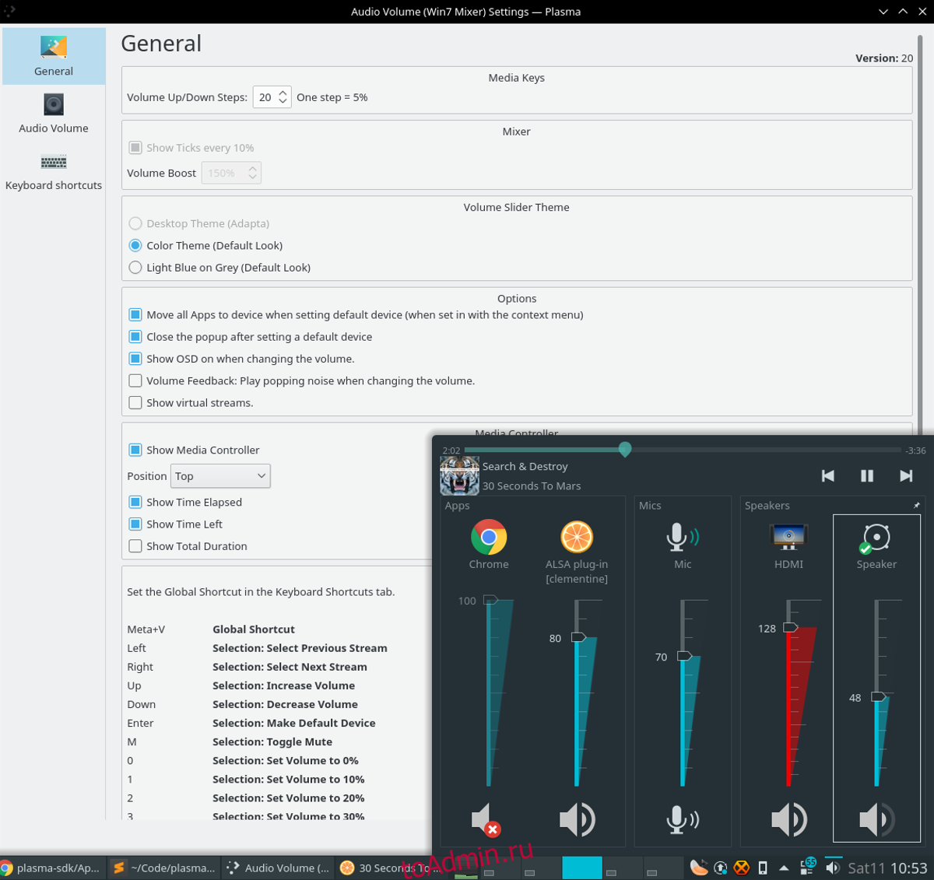This screenshot has width=934, height=880.
Task: Open the tray volume speaker icon
Action: coord(832,868)
